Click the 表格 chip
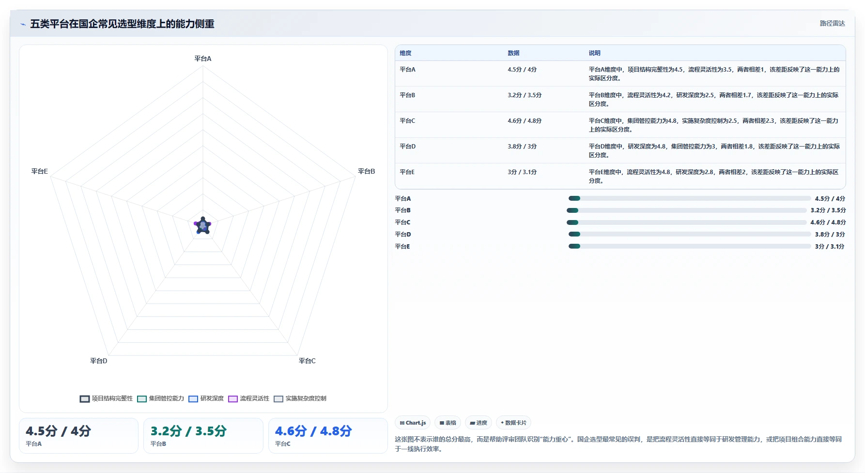The height and width of the screenshot is (473, 865). [448, 423]
